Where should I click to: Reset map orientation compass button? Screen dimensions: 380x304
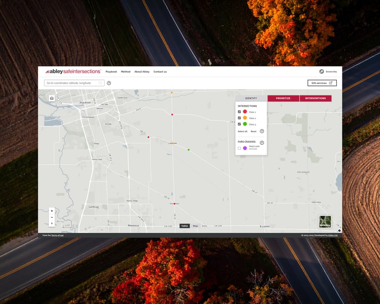coord(52,224)
